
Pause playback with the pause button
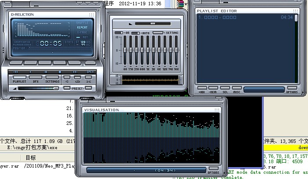45,71
